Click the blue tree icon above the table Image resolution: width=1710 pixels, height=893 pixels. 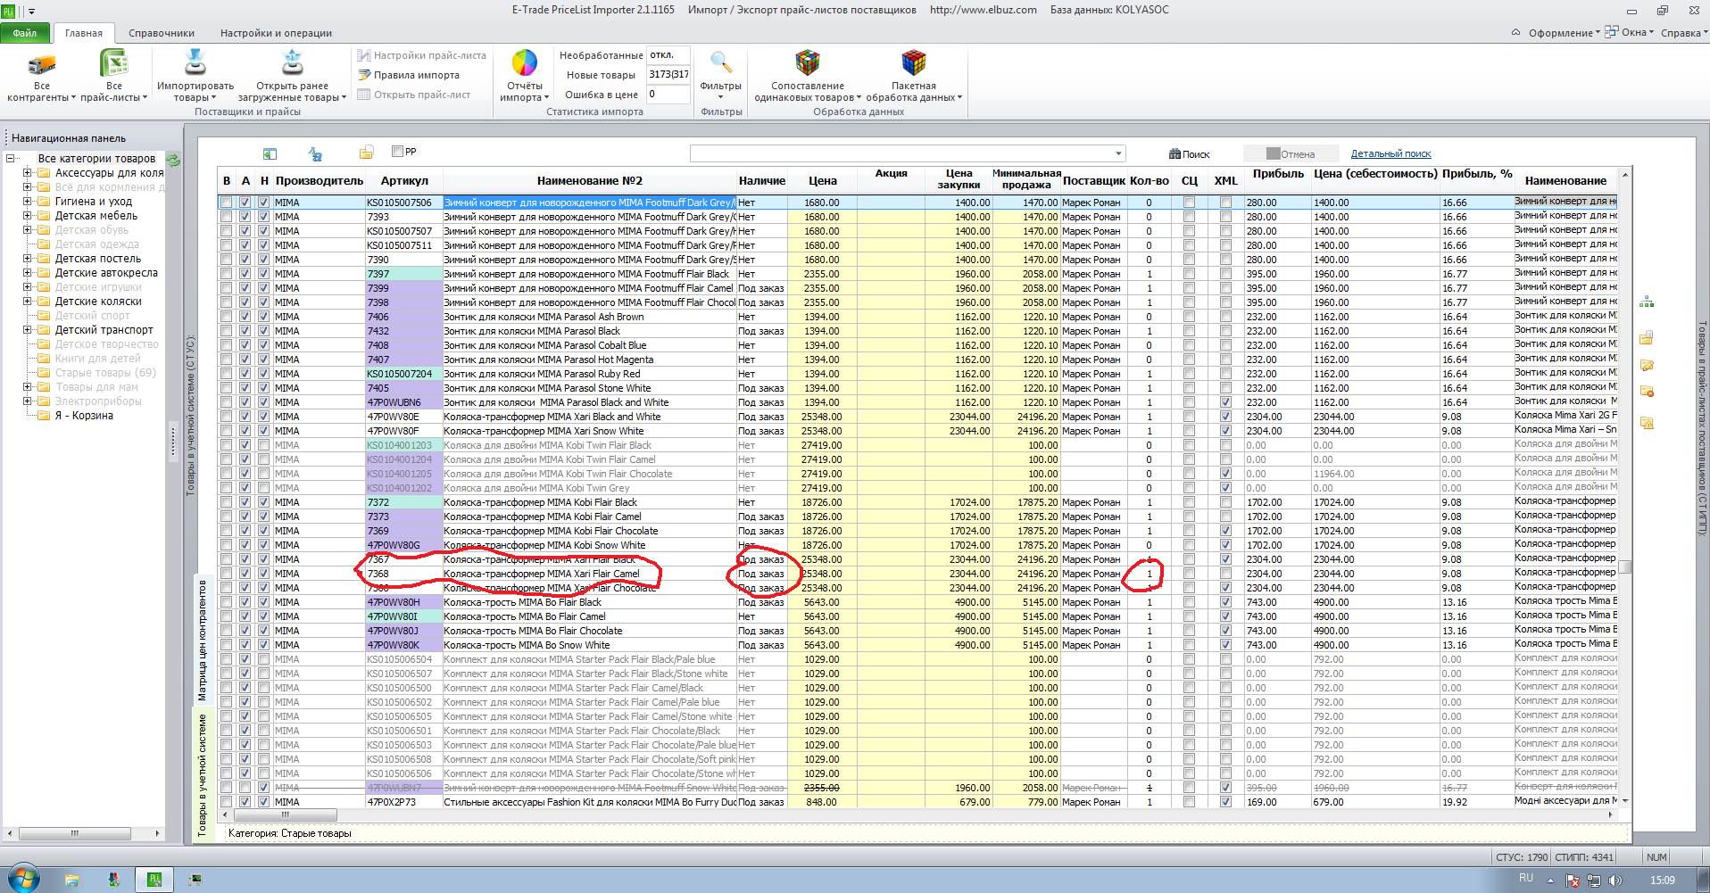pos(315,153)
